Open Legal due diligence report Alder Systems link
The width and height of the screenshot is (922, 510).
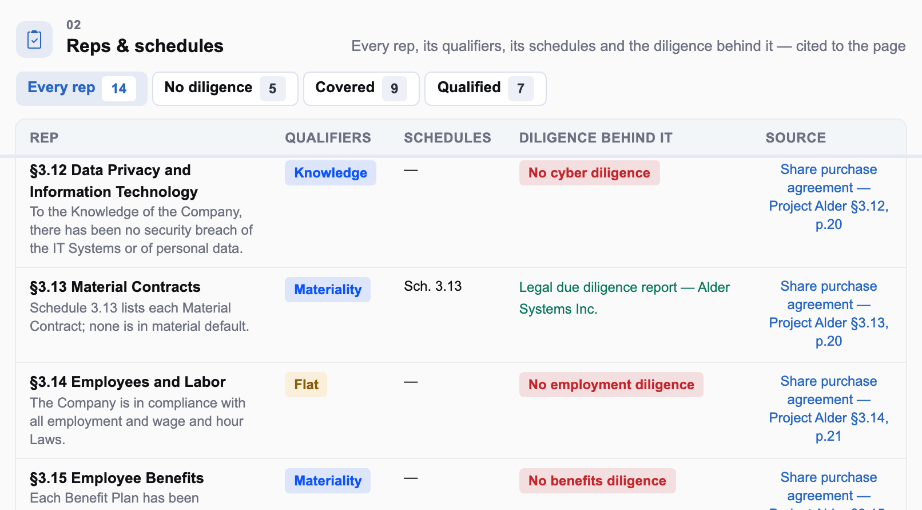pos(625,298)
